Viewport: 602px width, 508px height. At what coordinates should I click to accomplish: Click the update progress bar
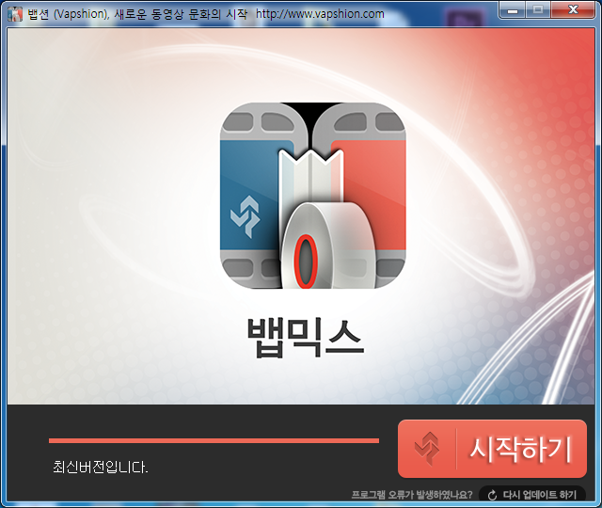point(214,441)
